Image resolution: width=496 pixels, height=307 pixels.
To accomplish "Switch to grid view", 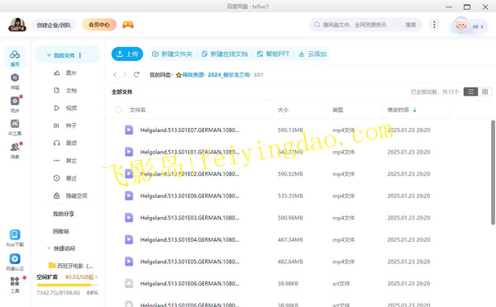I will [484, 92].
